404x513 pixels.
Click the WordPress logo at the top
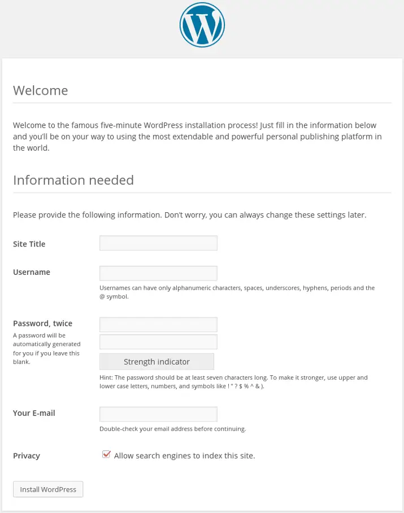click(x=202, y=25)
